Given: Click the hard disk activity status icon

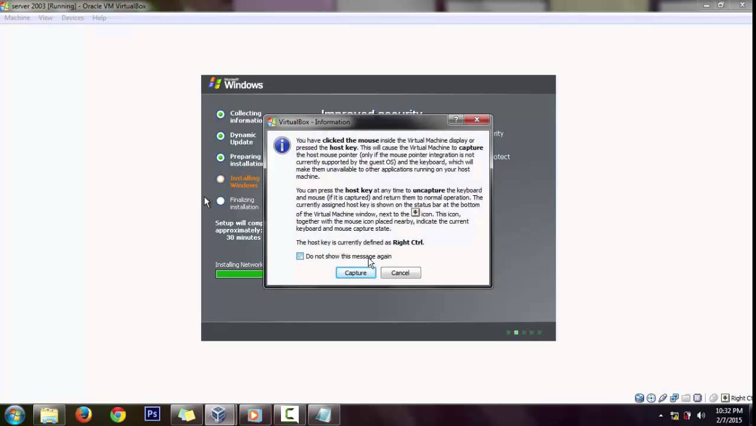Looking at the screenshot, I should point(639,398).
